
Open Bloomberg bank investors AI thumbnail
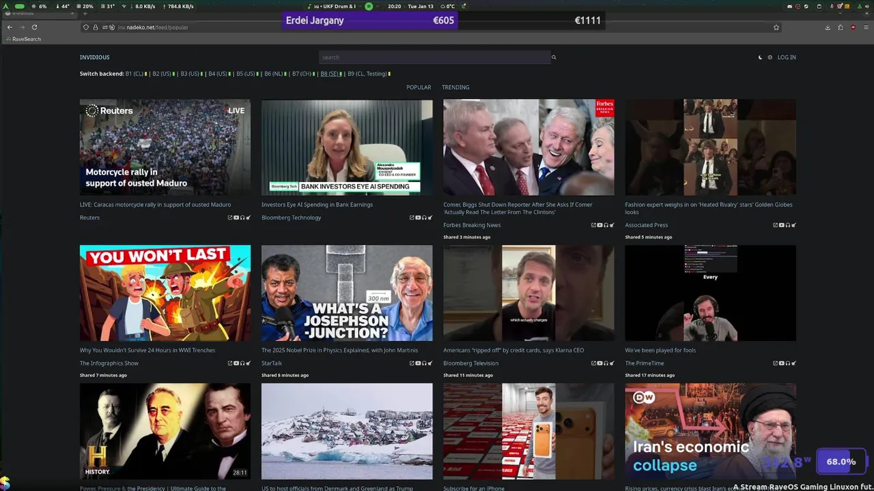(x=347, y=147)
